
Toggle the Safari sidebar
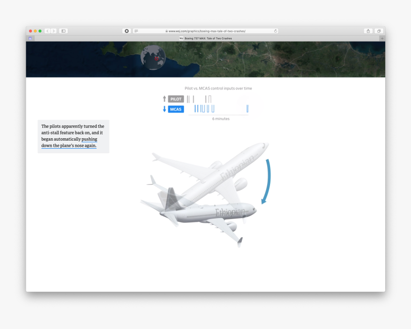click(x=63, y=31)
